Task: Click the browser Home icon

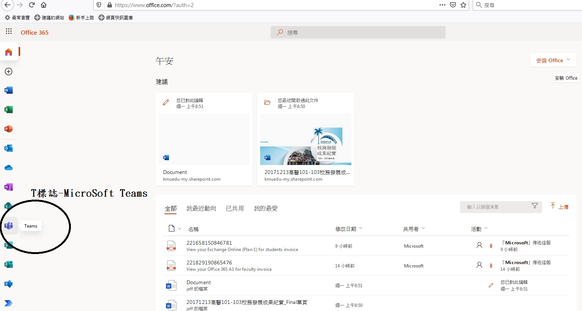Action: (x=44, y=5)
